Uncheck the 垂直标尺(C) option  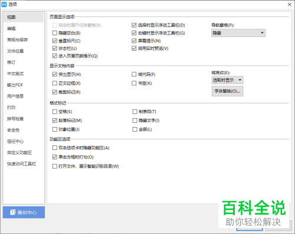pos(55,41)
